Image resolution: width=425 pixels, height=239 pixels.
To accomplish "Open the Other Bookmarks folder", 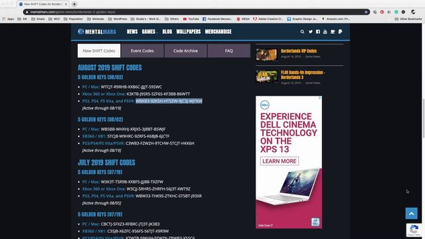I will pos(408,19).
